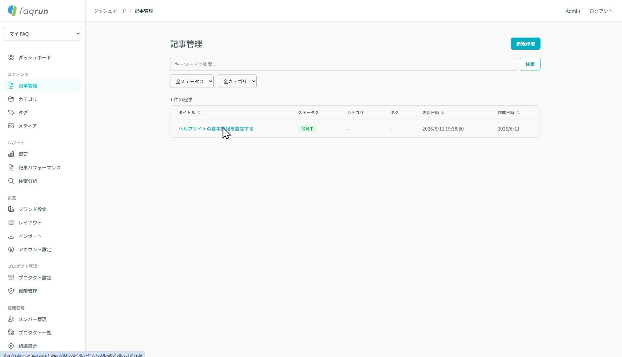Open the 全ステータス filter dropdown
This screenshot has width=622, height=357.
pos(192,81)
